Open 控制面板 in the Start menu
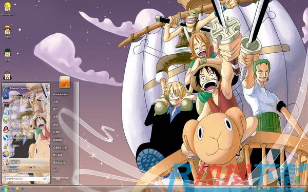Image resolution: width=308 pixels, height=192 pixels. (57, 140)
